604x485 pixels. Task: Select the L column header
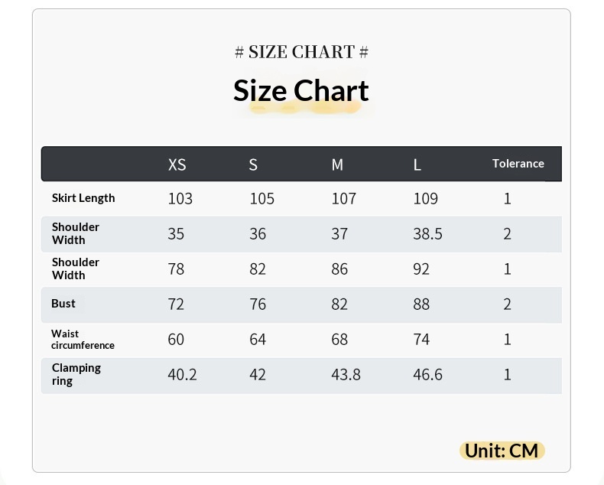pyautogui.click(x=417, y=164)
